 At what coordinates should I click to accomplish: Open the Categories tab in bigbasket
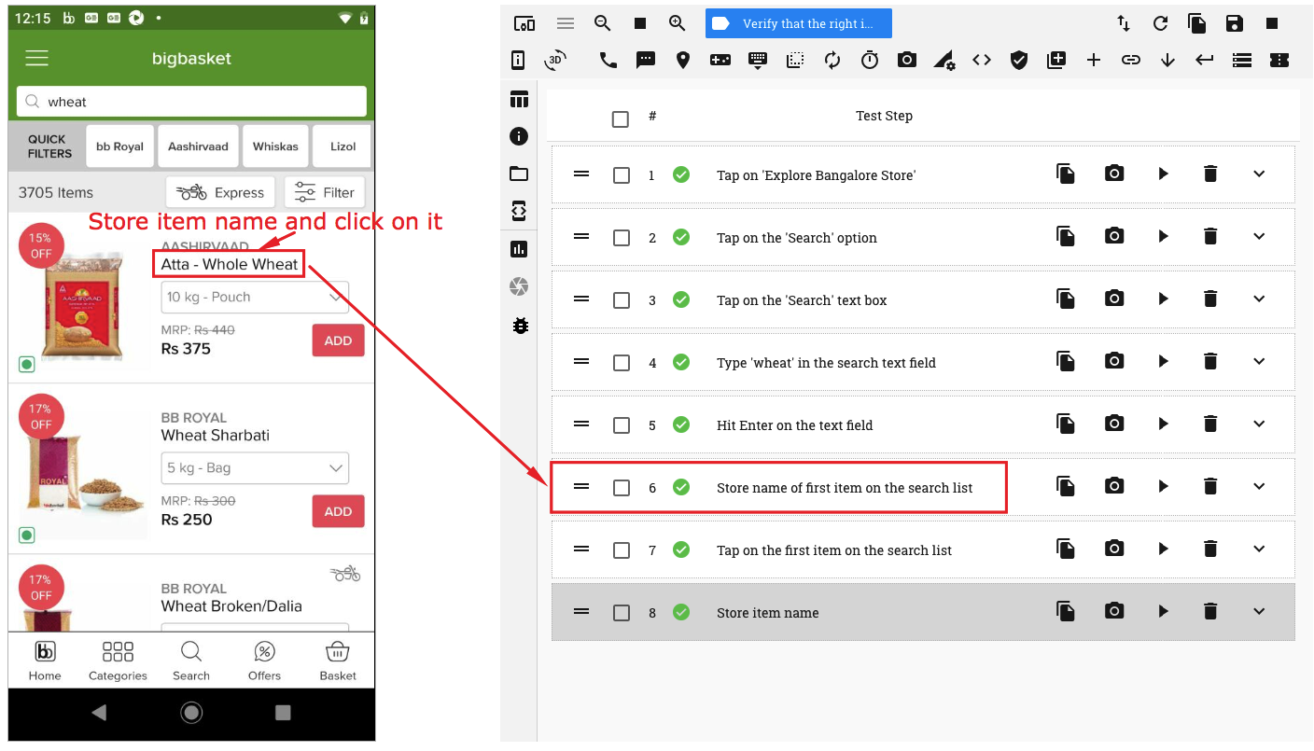coord(118,661)
